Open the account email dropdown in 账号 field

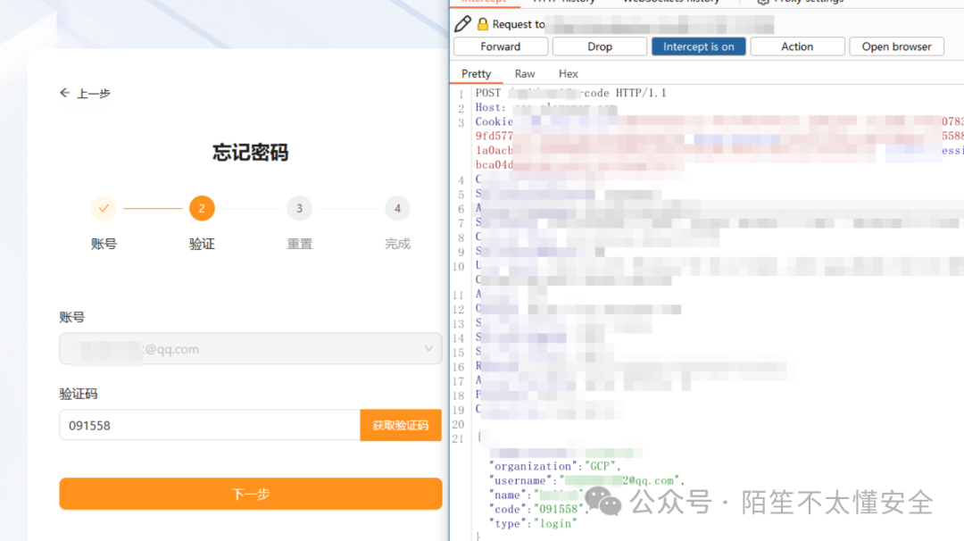pyautogui.click(x=428, y=348)
